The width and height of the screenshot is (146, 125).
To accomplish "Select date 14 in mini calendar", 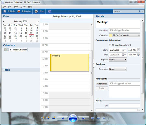I will pyautogui.click(x=16, y=33).
